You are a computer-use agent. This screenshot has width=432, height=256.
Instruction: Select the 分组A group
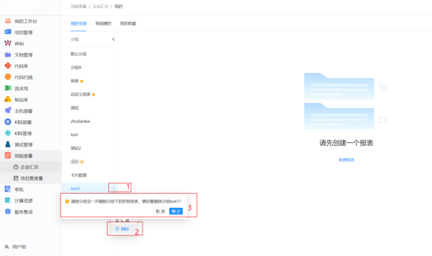pyautogui.click(x=76, y=67)
